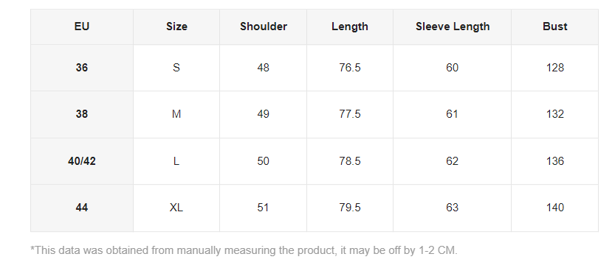Click the EU column header
Screen dimensions: 615x279
pyautogui.click(x=81, y=27)
